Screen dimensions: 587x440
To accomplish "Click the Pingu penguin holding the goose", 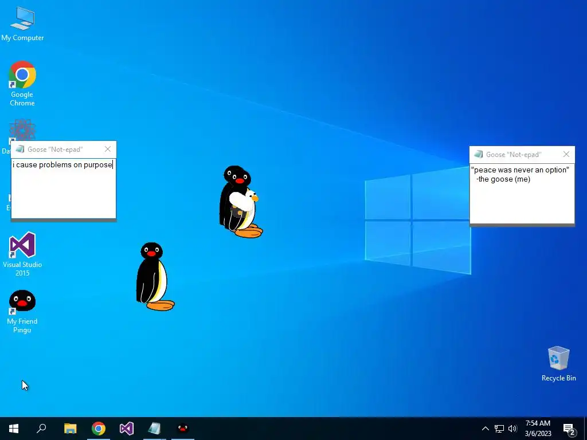I will 240,202.
